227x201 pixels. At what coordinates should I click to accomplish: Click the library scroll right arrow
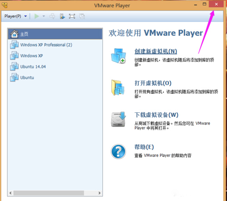click(100, 193)
